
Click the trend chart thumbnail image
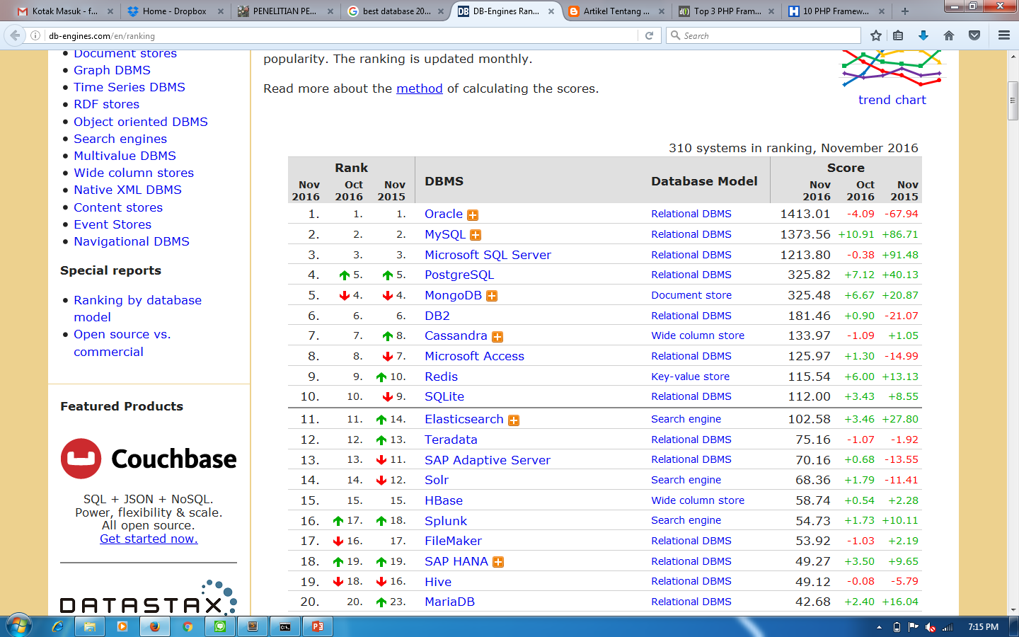click(x=893, y=69)
